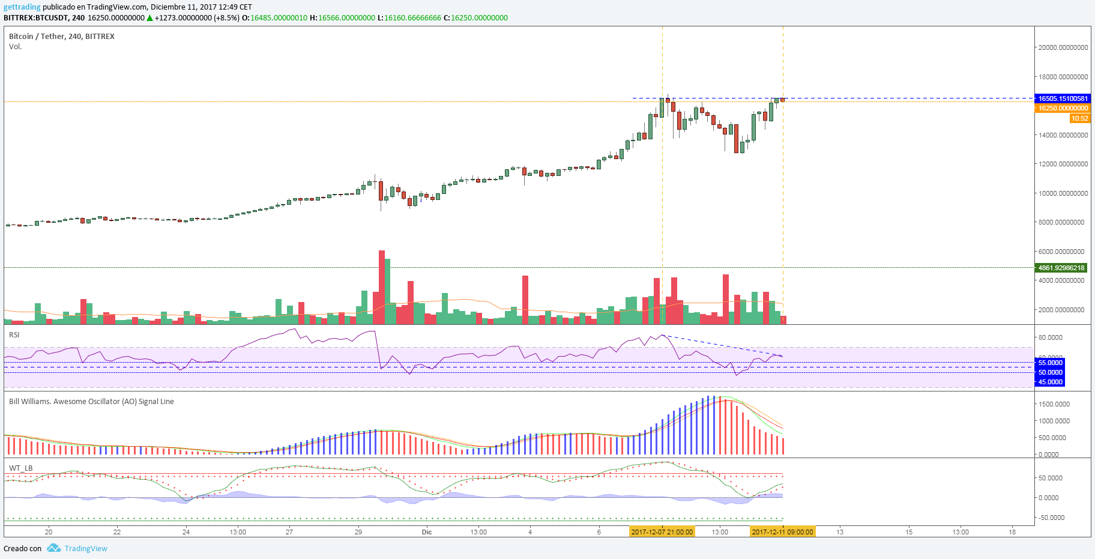
Task: Click the Vol. indicator label
Action: click(16, 47)
